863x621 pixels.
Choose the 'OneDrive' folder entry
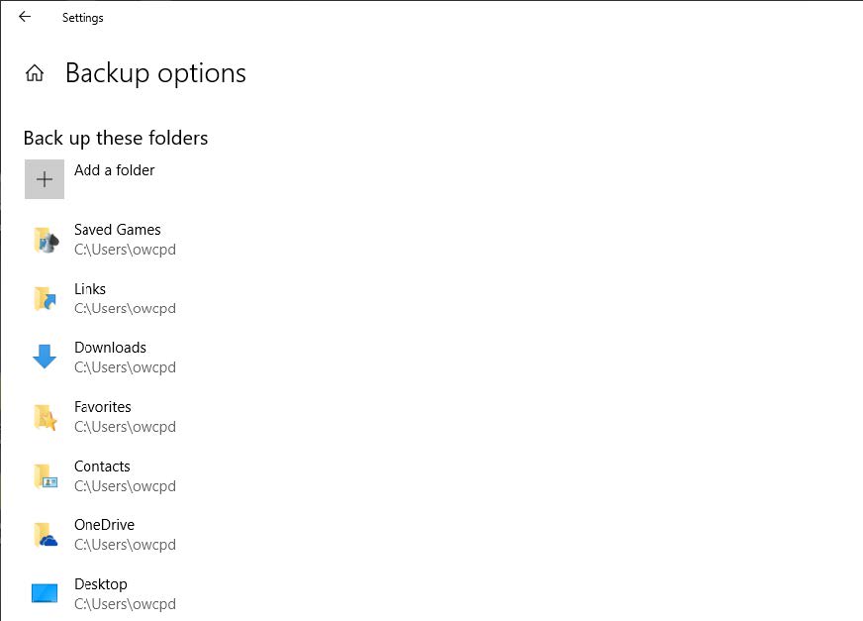[x=104, y=525]
